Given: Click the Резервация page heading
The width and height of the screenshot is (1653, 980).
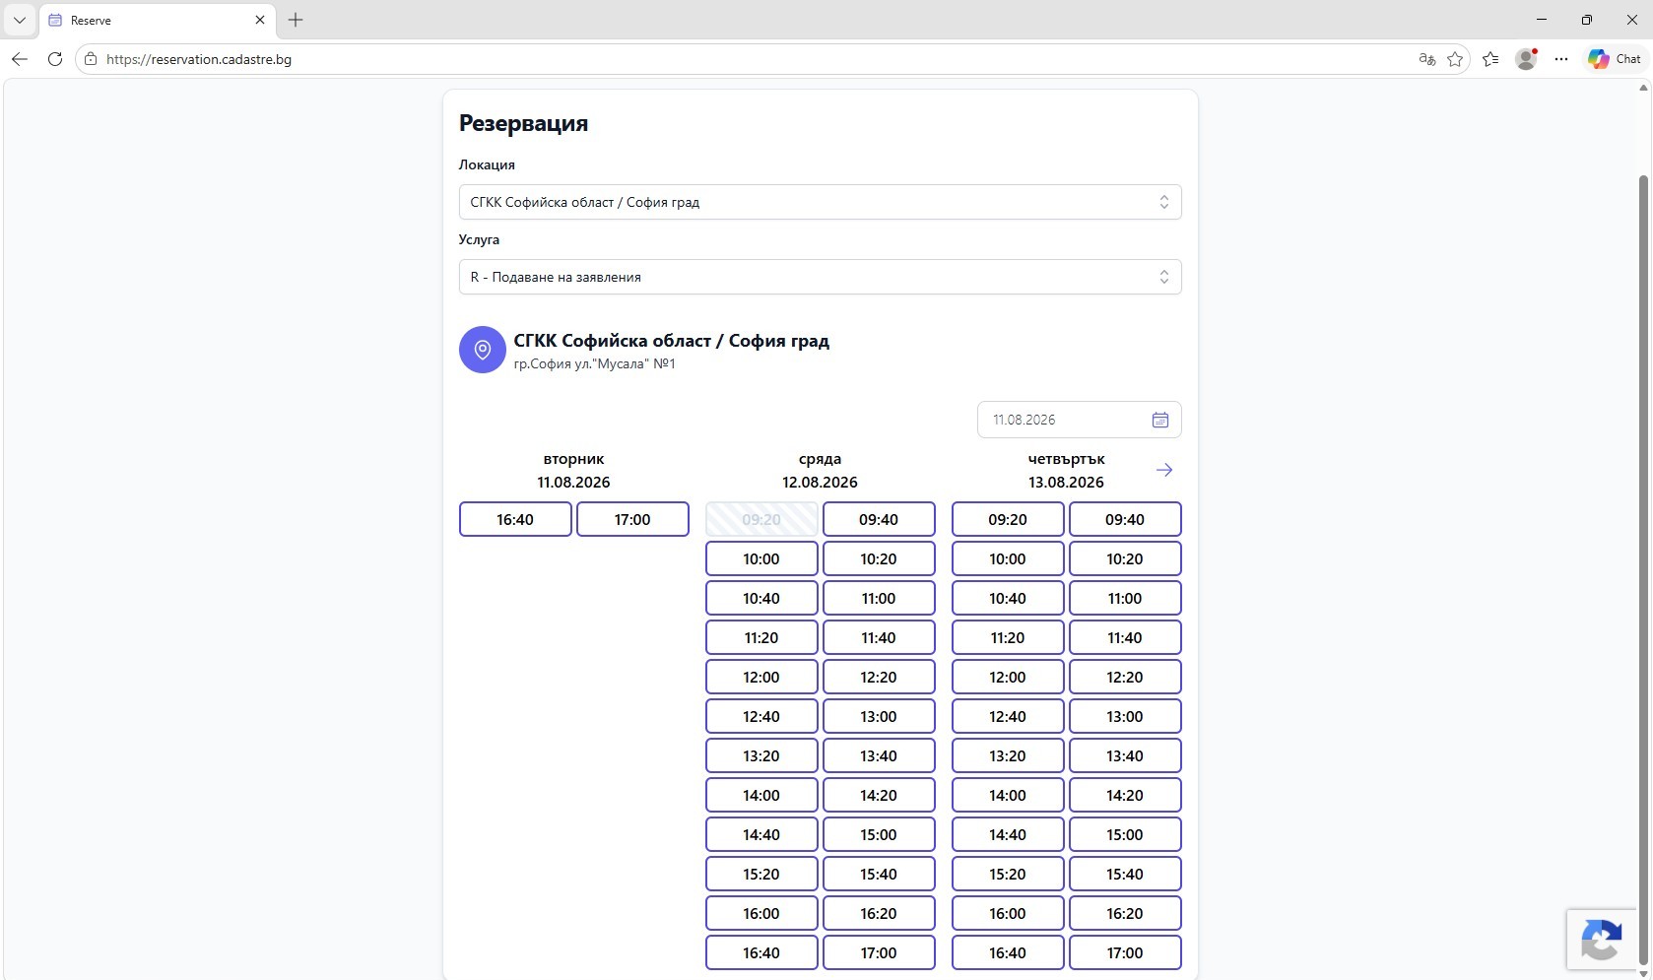Looking at the screenshot, I should 523,123.
